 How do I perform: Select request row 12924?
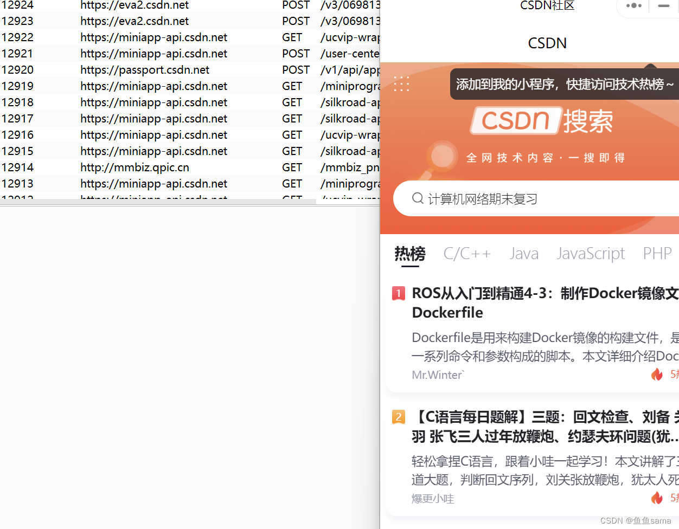point(190,5)
